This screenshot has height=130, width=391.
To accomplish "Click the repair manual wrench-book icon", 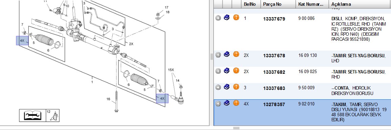I will [33, 116].
